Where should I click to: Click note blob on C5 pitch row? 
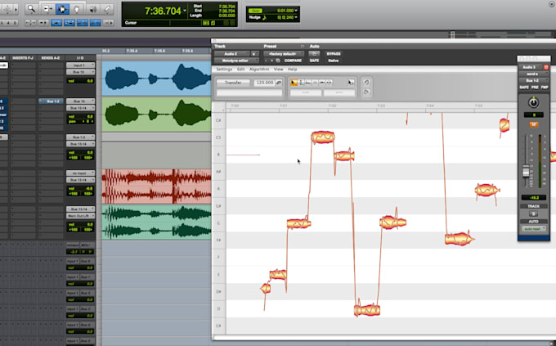click(323, 137)
